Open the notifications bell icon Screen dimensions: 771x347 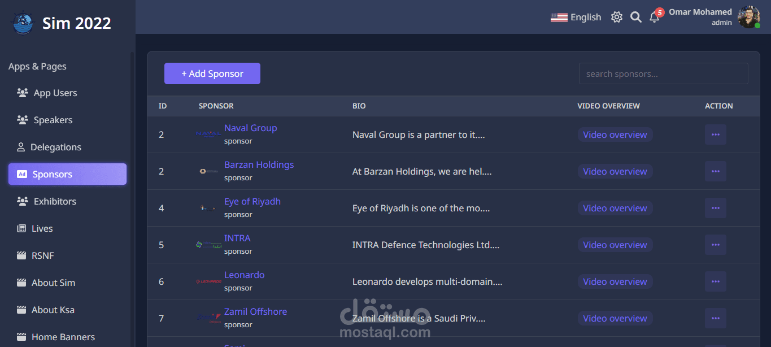(654, 18)
